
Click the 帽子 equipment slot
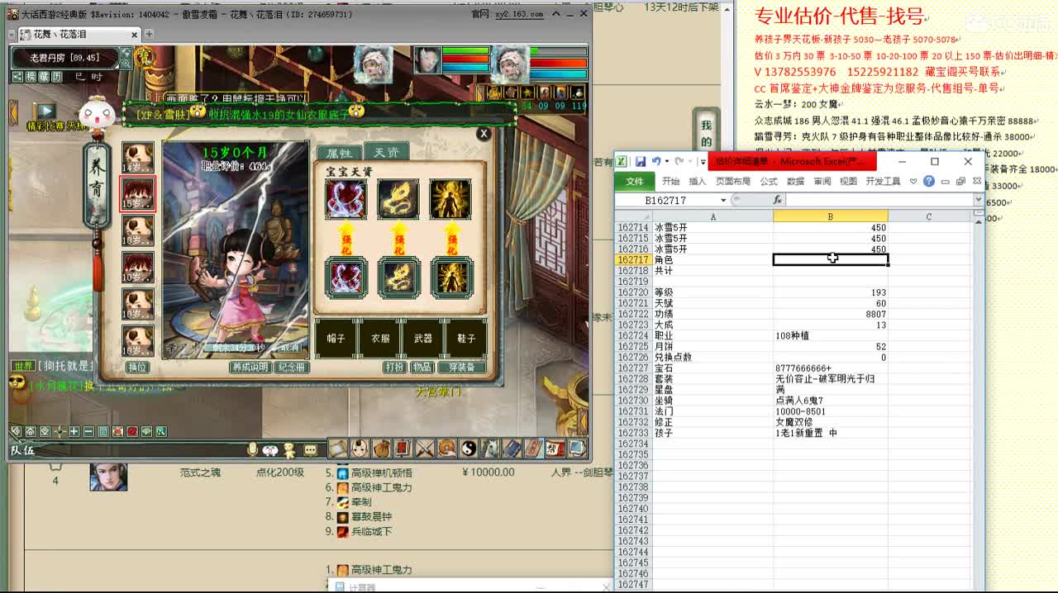[336, 338]
